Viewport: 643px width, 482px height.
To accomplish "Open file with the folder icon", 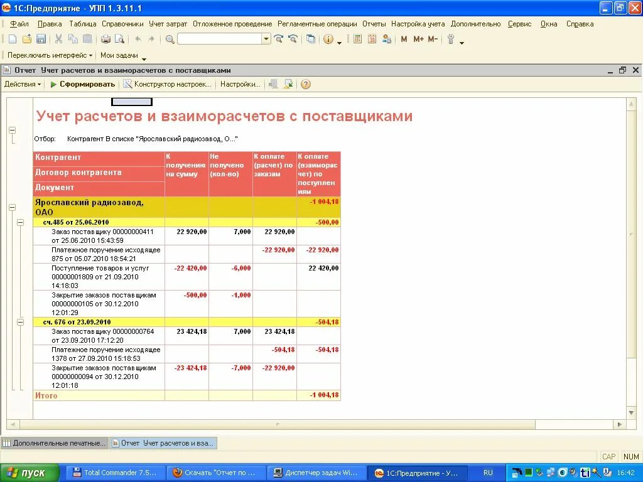I will tap(26, 40).
